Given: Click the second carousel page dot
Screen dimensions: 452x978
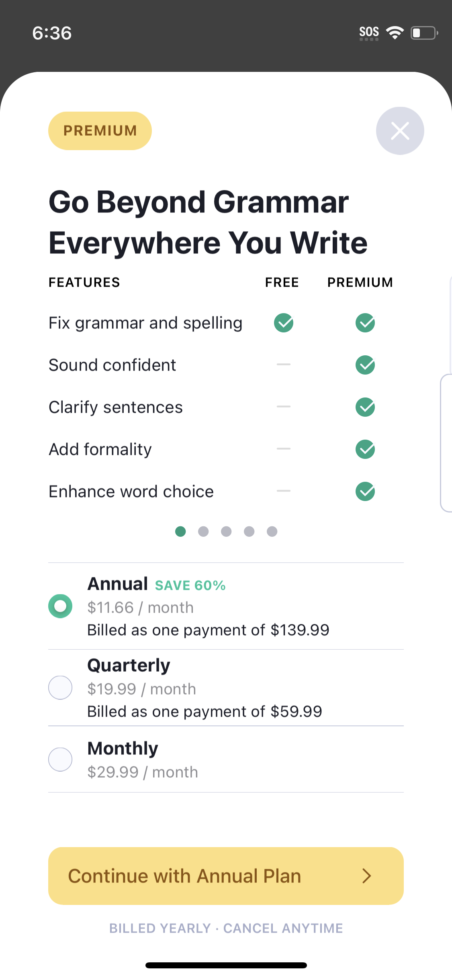Looking at the screenshot, I should tap(203, 531).
